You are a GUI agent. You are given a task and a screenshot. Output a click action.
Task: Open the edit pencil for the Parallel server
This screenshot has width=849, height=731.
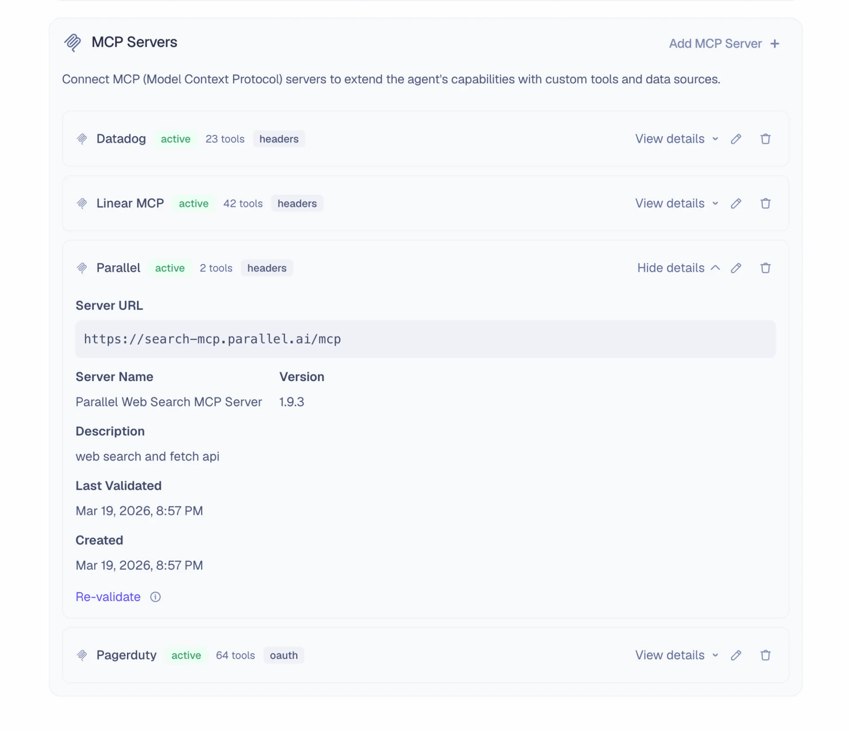(x=736, y=268)
